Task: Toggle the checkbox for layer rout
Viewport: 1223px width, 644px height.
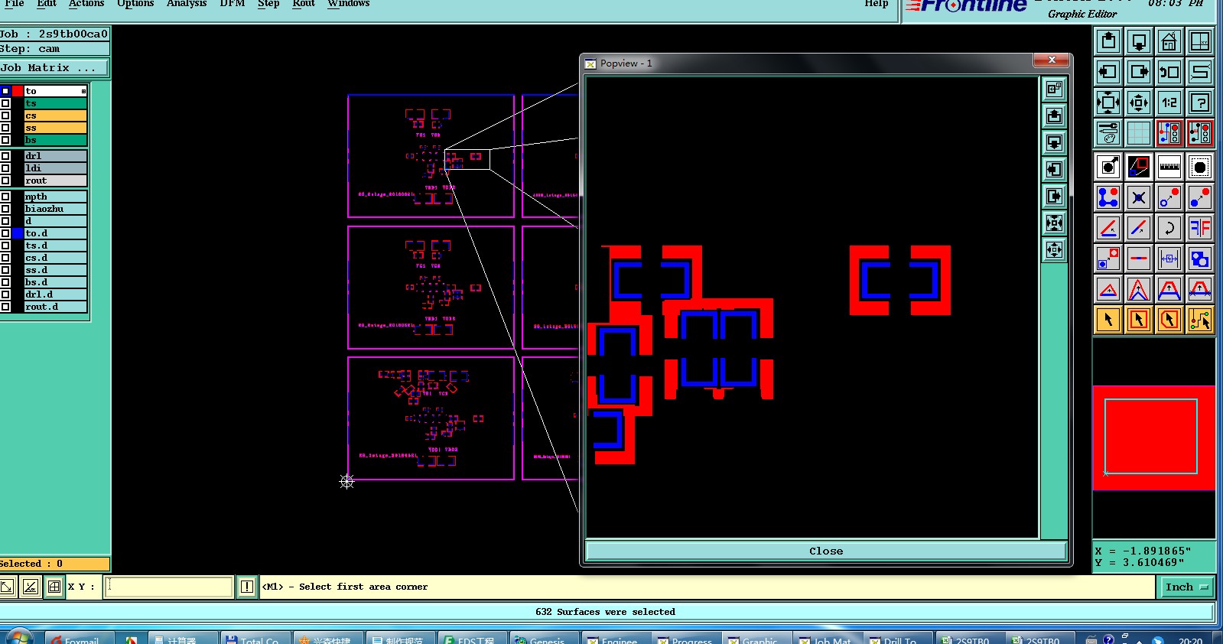Action: [x=5, y=181]
